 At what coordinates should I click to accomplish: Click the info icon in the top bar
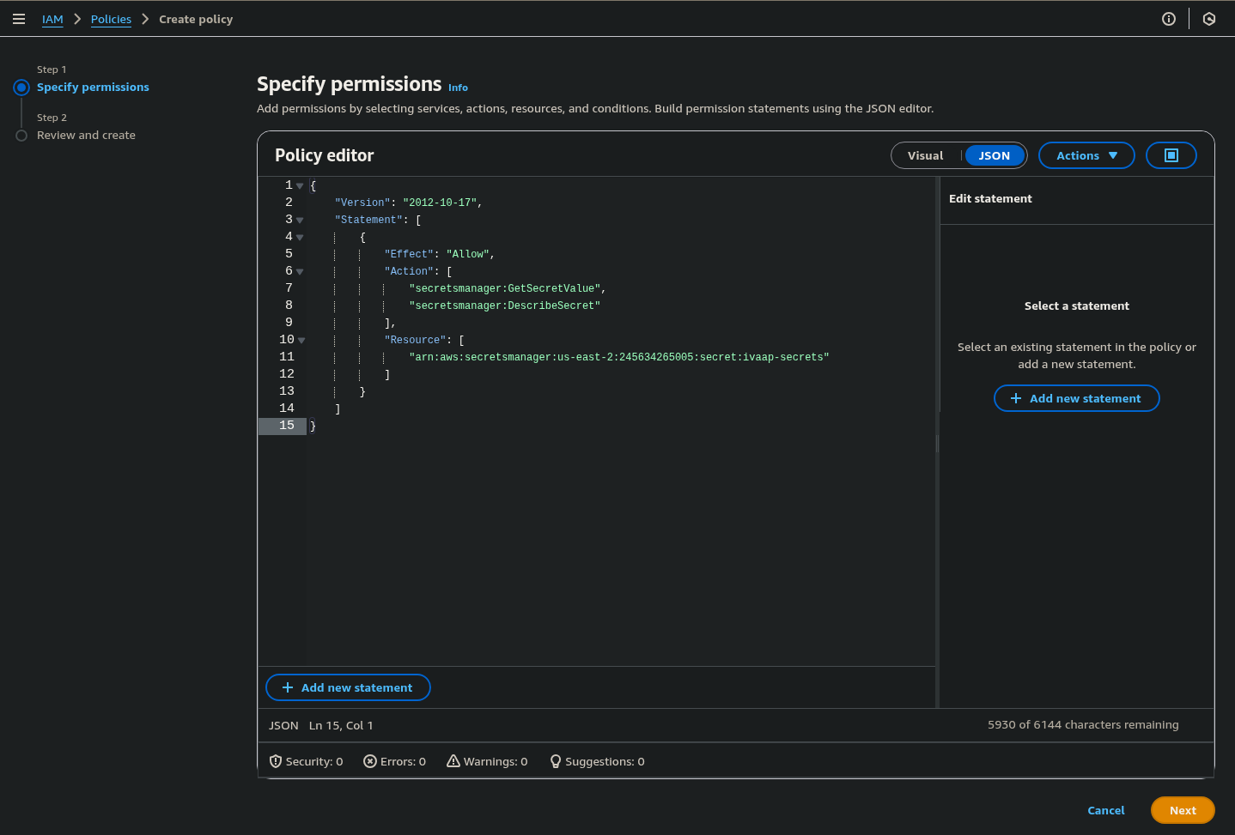(x=1168, y=18)
